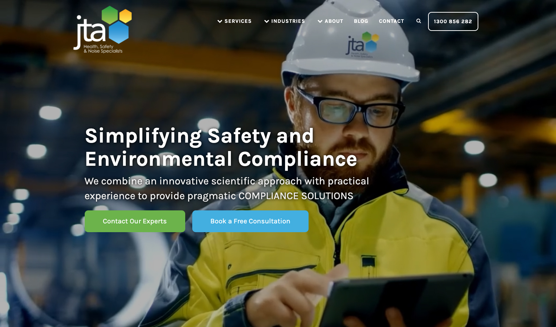Open the Contact page link
Viewport: 556px width, 327px height.
point(392,21)
